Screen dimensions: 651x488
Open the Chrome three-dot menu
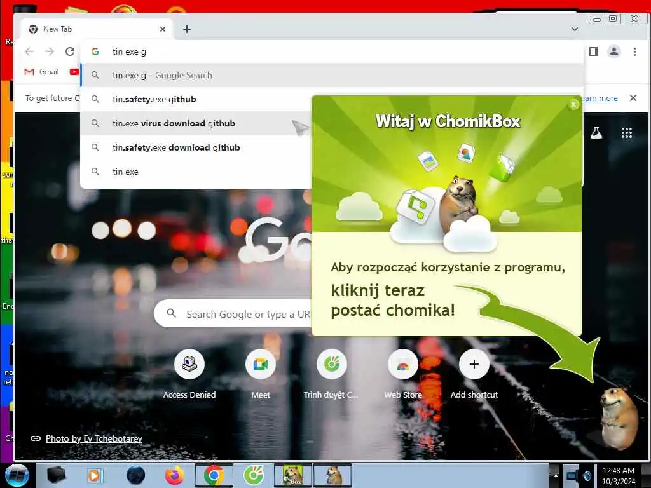point(634,51)
